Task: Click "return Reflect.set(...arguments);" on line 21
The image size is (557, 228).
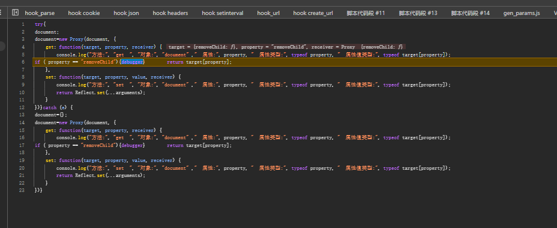Action: click(x=101, y=175)
